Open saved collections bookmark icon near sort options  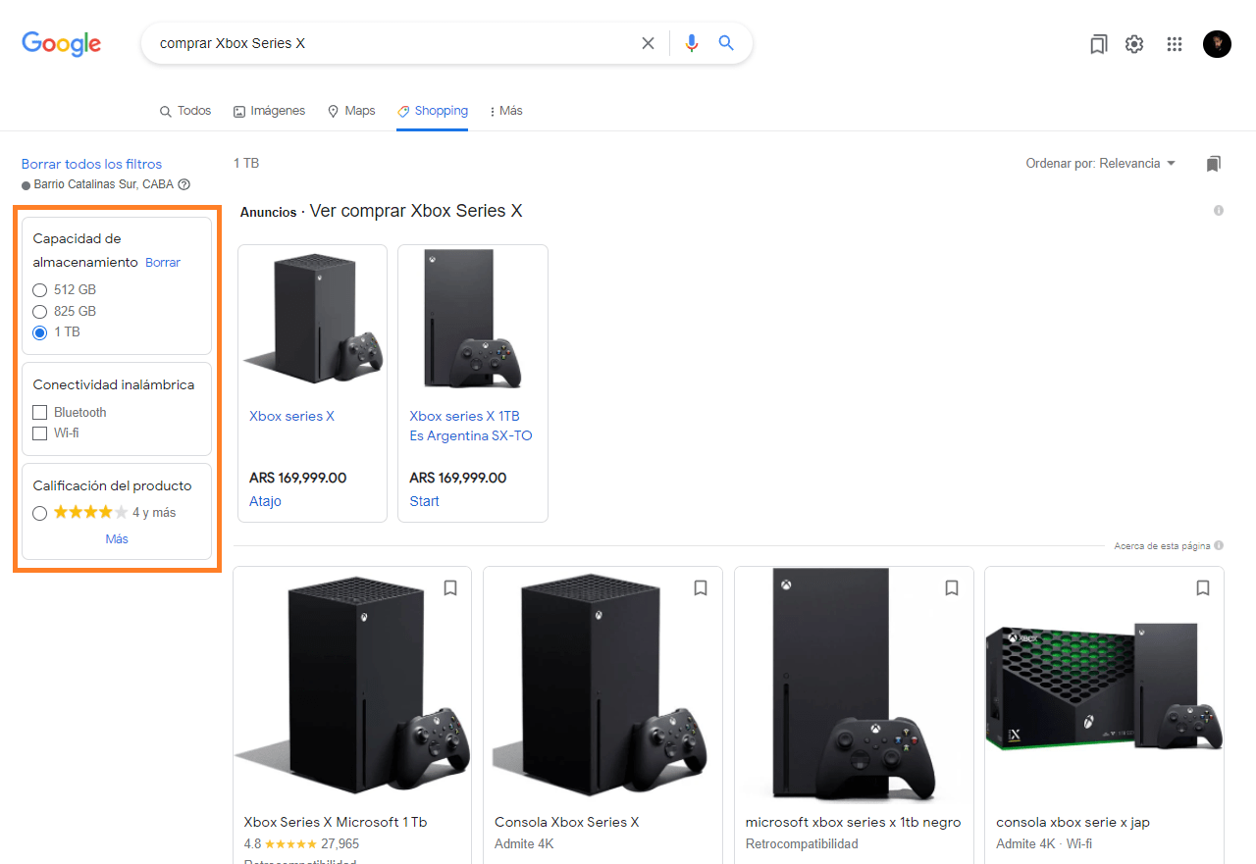point(1214,163)
